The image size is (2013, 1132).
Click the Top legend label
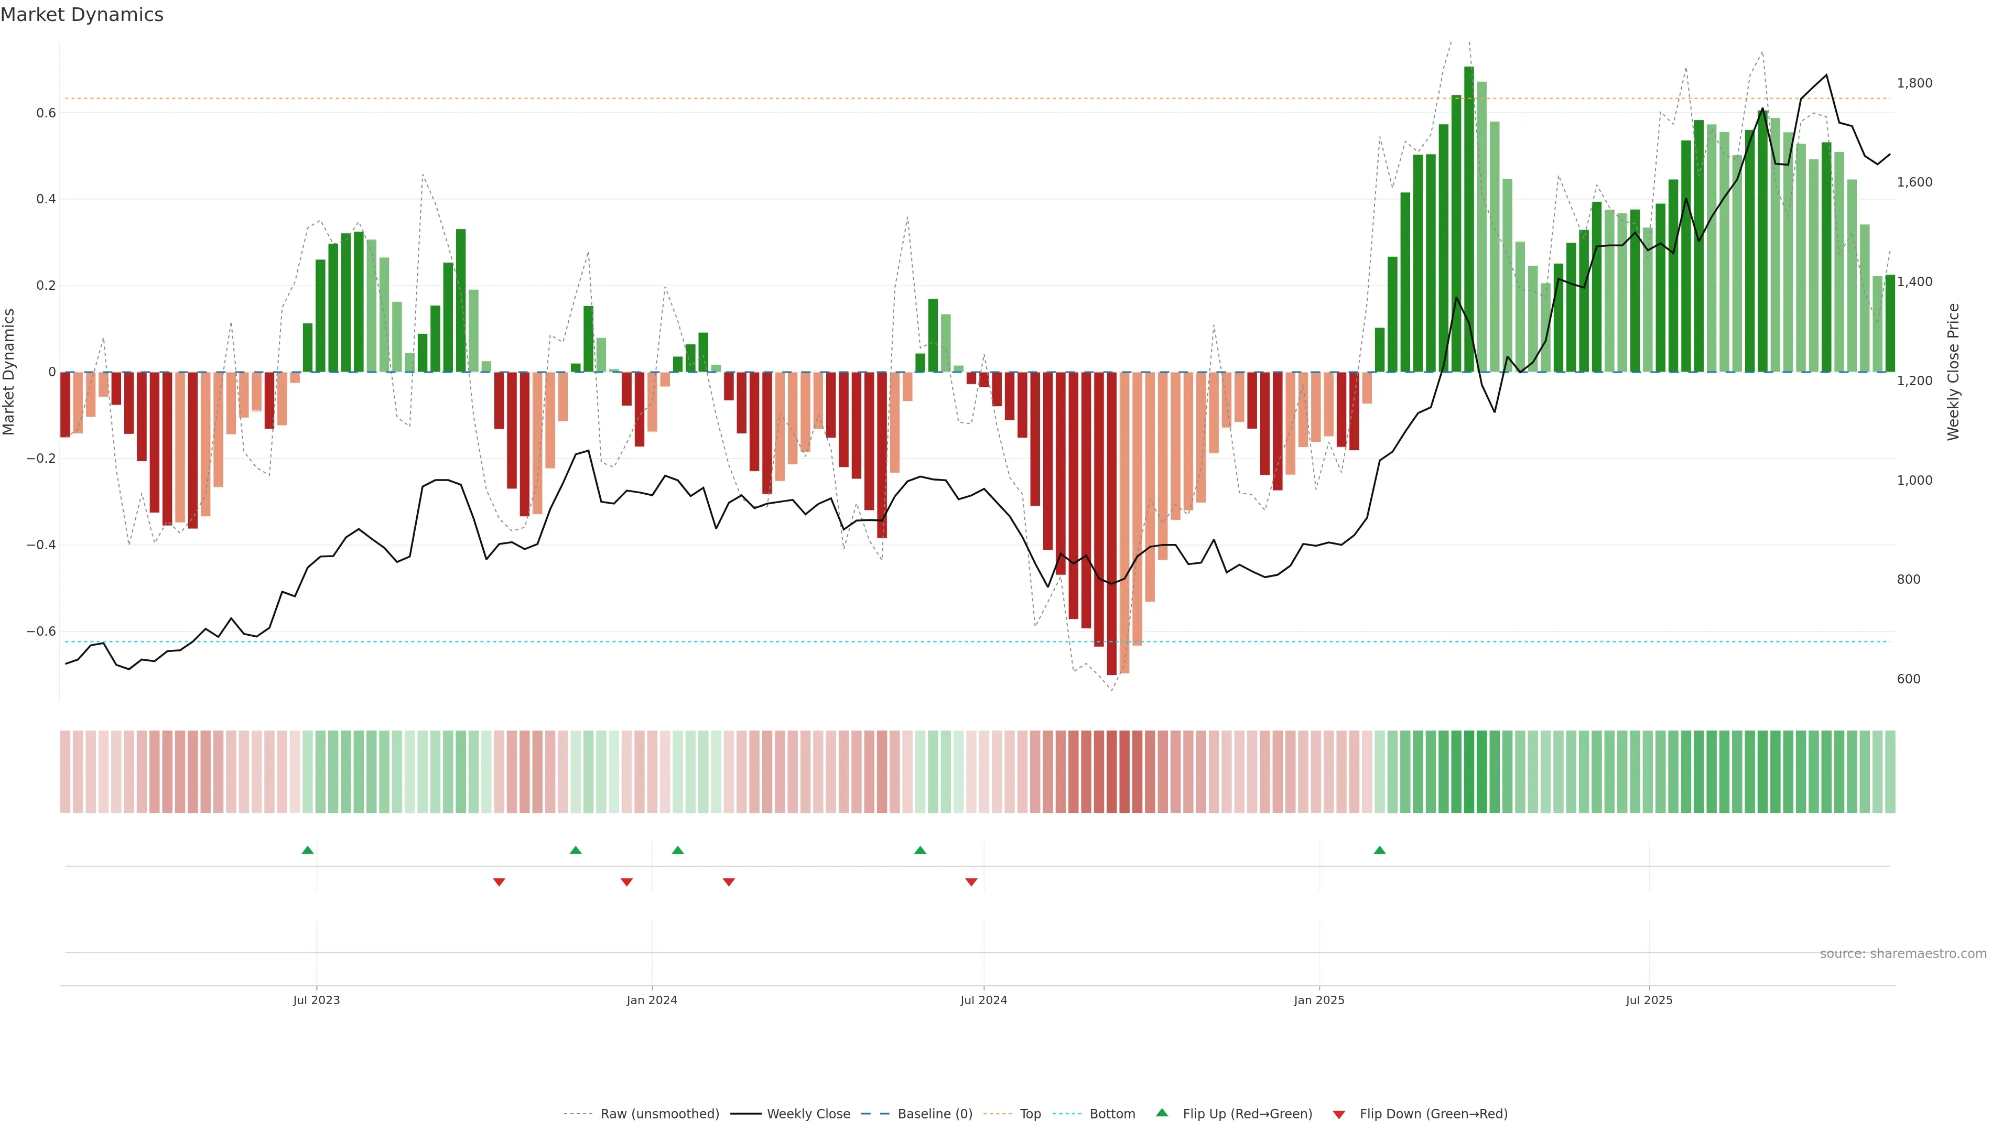(x=1030, y=1113)
